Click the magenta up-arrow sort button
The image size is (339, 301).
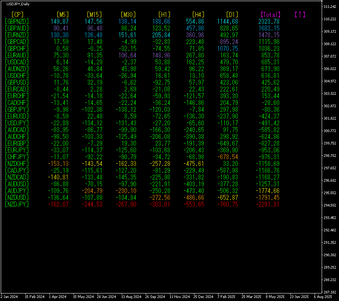300,15
